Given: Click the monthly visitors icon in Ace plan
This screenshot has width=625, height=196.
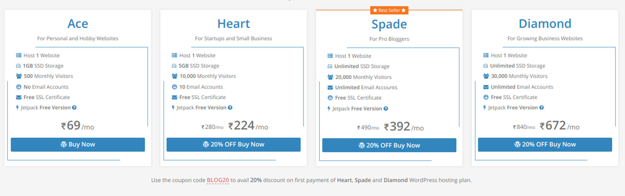Looking at the screenshot, I should 19,76.
